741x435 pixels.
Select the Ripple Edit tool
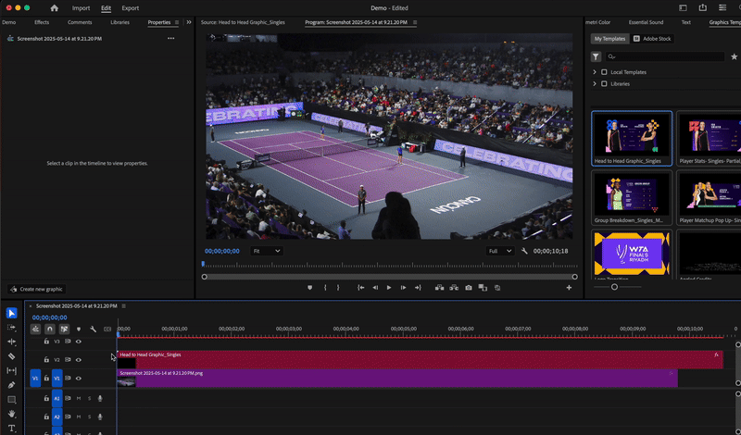click(x=12, y=342)
